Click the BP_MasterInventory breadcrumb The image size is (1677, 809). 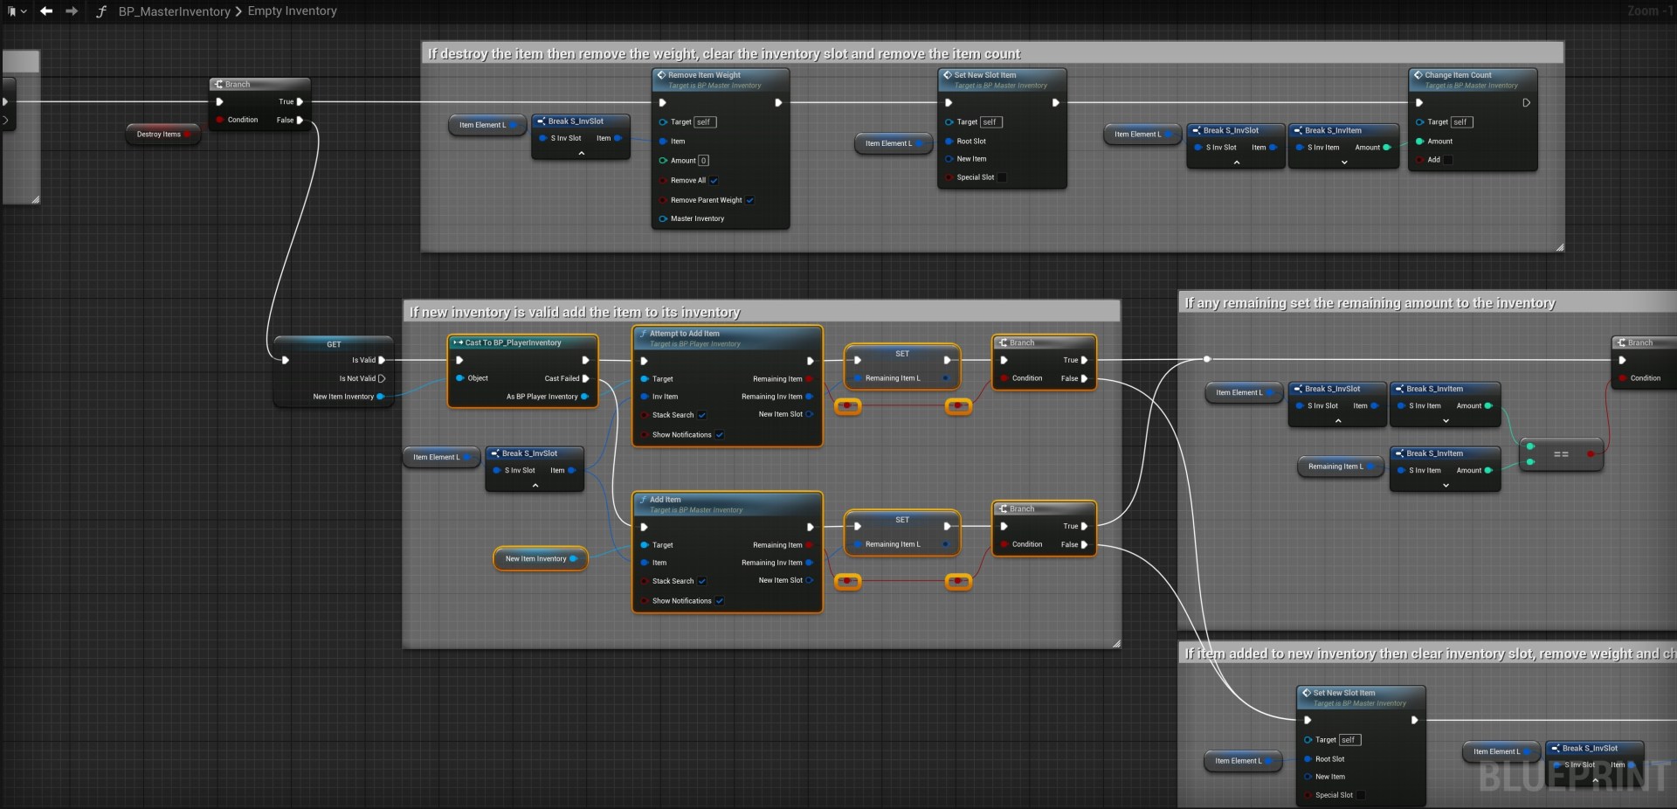click(174, 11)
